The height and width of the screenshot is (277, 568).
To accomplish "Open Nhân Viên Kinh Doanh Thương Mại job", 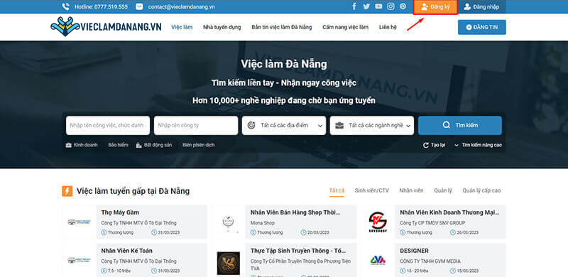I will tap(449, 212).
